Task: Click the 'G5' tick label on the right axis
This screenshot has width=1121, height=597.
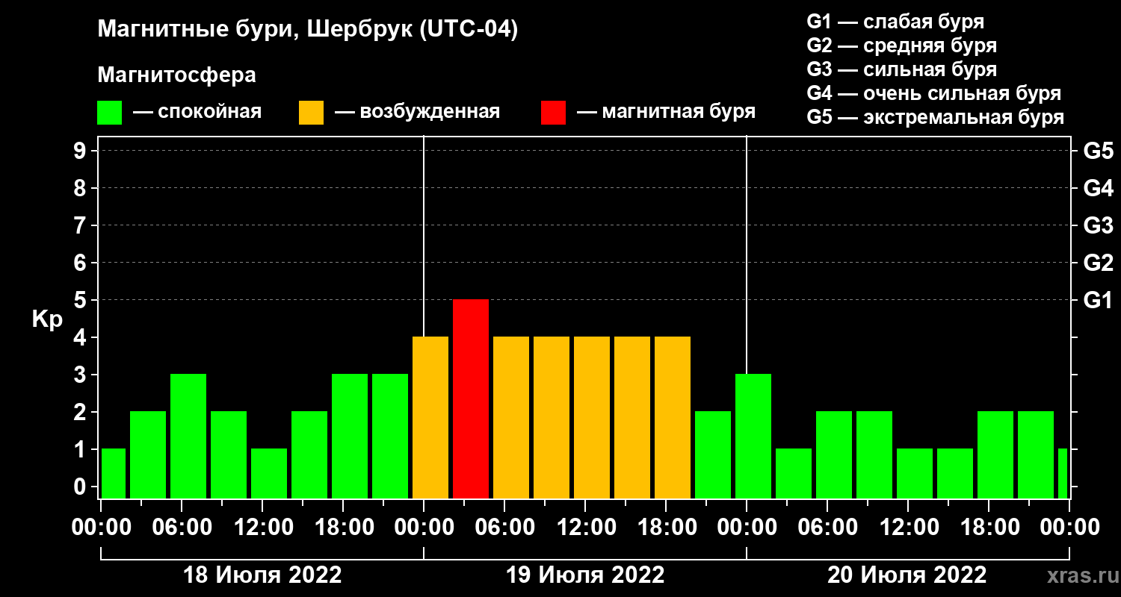Action: 1098,151
